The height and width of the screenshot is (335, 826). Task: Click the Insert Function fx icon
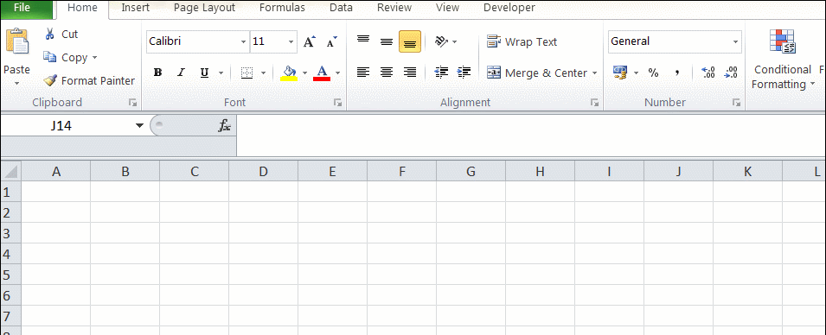(224, 125)
